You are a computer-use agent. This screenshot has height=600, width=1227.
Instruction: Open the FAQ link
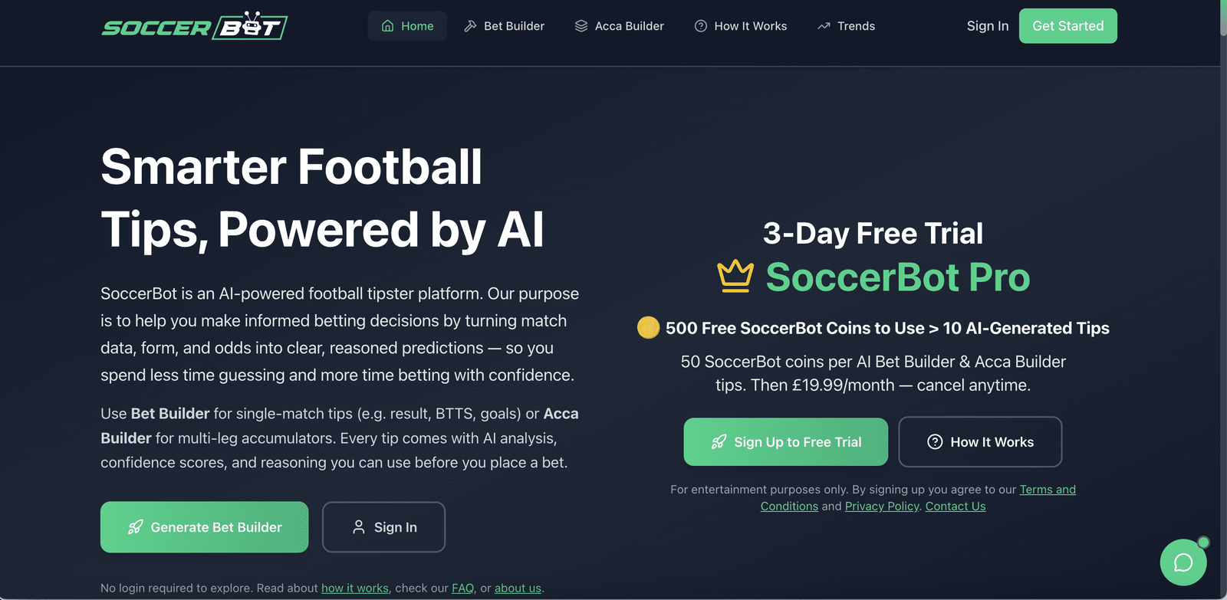462,589
